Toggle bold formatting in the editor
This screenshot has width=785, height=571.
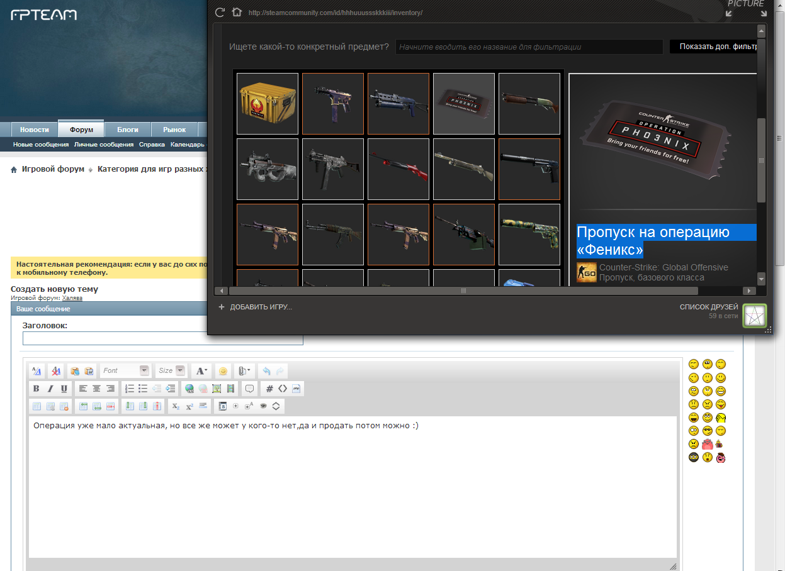(36, 389)
